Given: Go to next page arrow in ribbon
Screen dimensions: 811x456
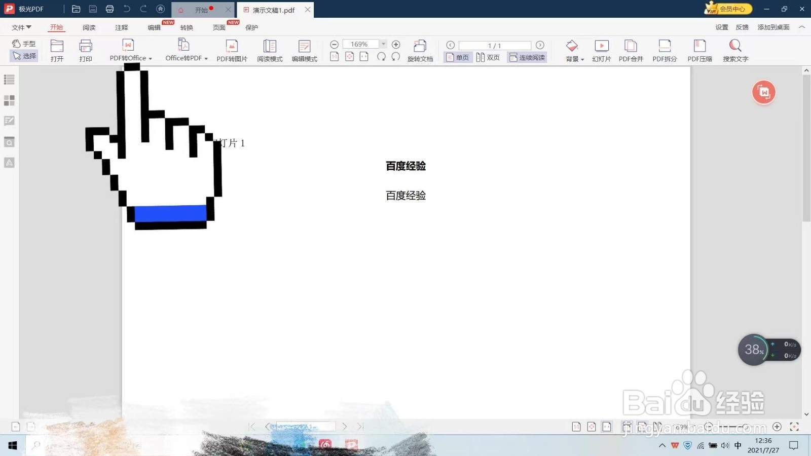Looking at the screenshot, I should [540, 45].
